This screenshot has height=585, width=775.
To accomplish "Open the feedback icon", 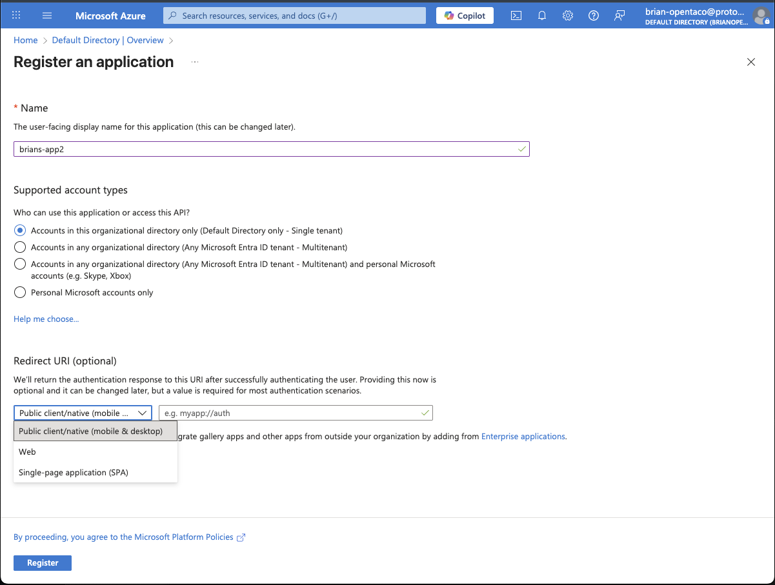I will pyautogui.click(x=619, y=15).
